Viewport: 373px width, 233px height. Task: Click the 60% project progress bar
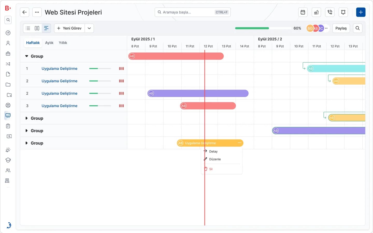[x=263, y=28]
